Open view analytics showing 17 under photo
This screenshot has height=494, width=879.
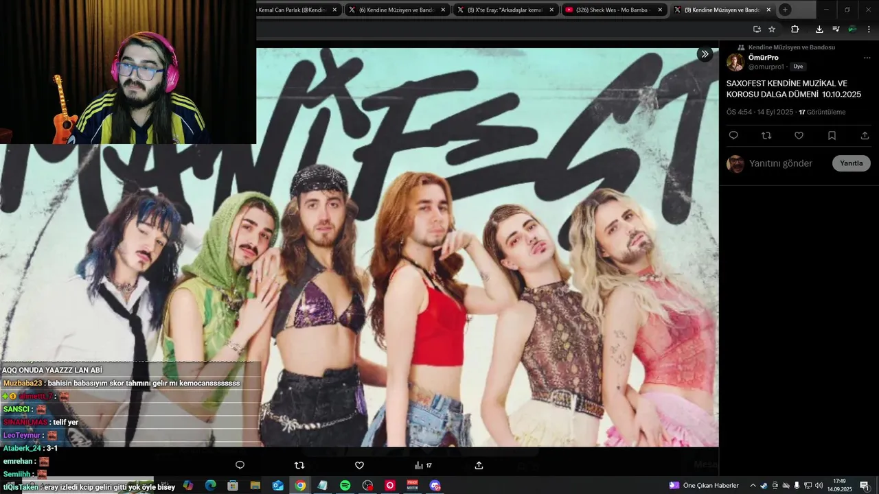[x=423, y=465]
